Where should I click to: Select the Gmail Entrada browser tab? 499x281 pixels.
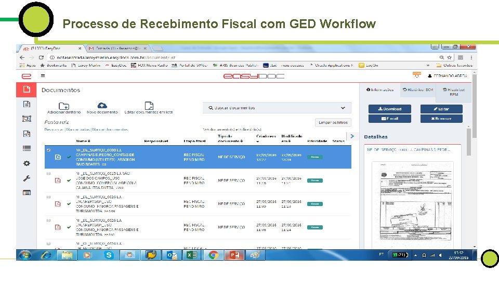[x=118, y=48]
